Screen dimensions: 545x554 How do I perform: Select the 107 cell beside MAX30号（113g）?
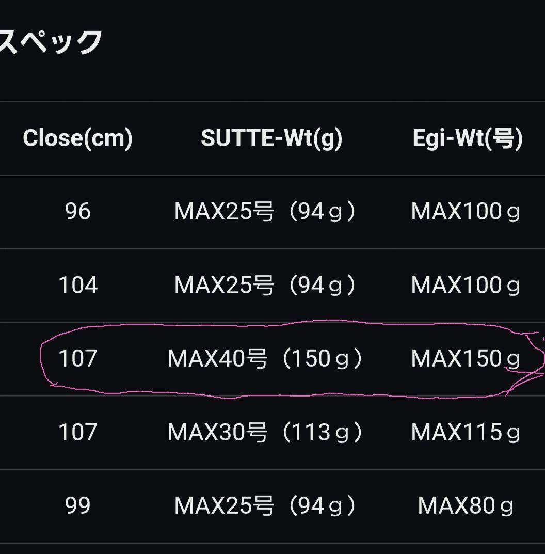(77, 432)
